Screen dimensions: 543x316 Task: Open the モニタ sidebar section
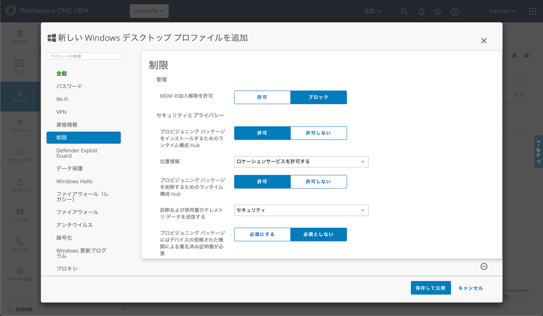tap(20, 67)
